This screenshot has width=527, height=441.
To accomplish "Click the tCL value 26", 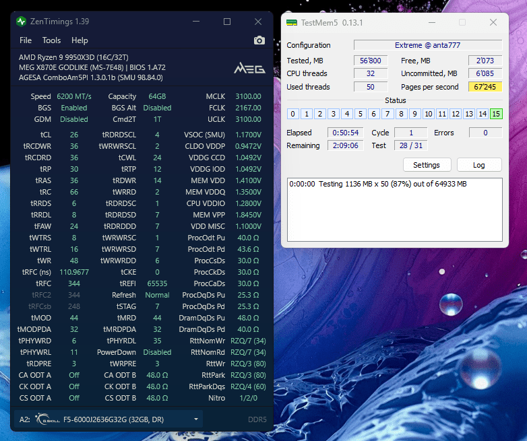I will tap(74, 135).
